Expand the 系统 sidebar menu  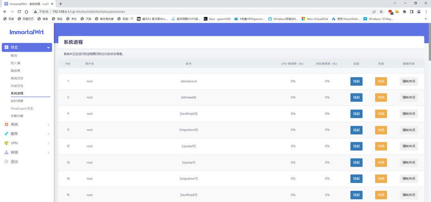pos(27,124)
